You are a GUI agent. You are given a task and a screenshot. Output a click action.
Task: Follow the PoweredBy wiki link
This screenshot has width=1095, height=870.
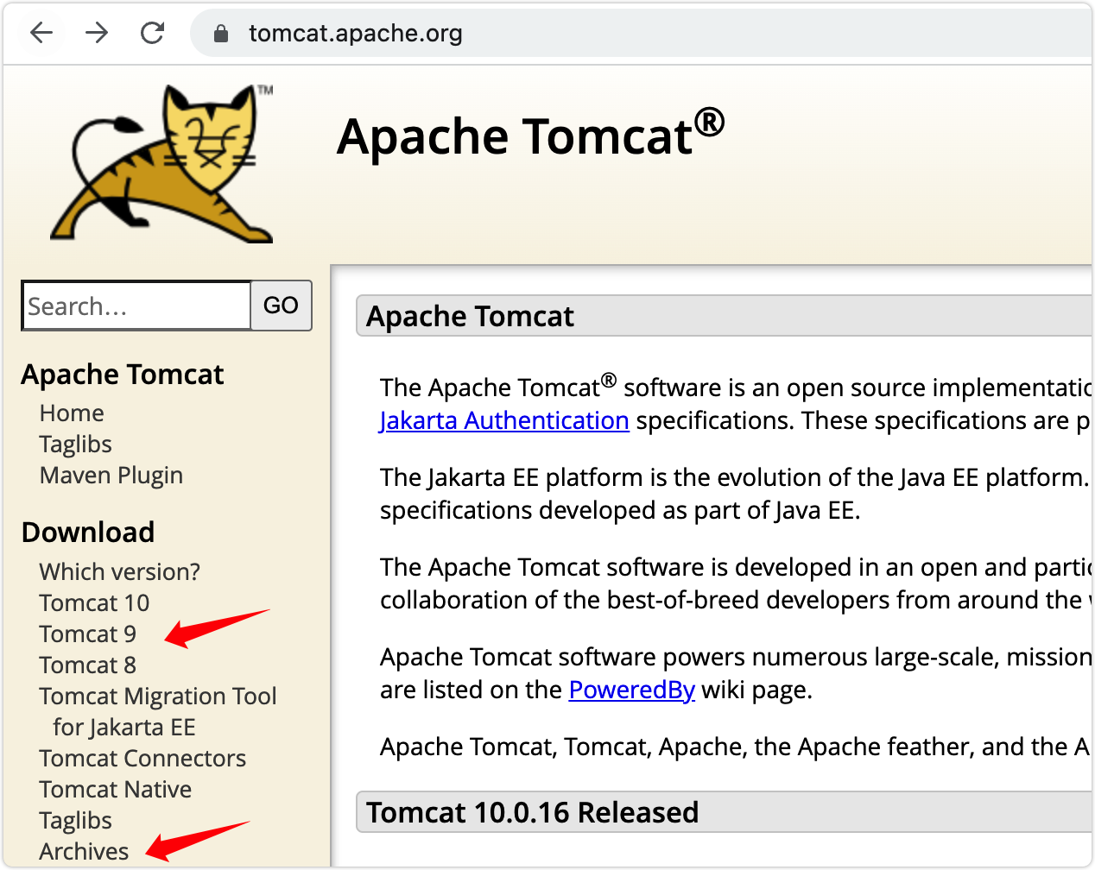pos(632,690)
